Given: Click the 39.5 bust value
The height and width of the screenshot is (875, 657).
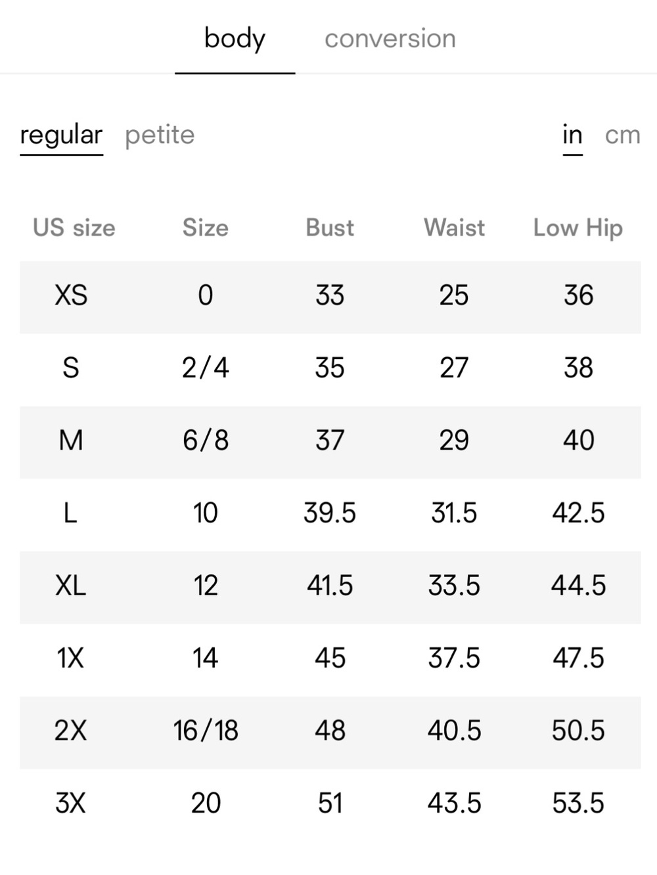Looking at the screenshot, I should [x=330, y=513].
